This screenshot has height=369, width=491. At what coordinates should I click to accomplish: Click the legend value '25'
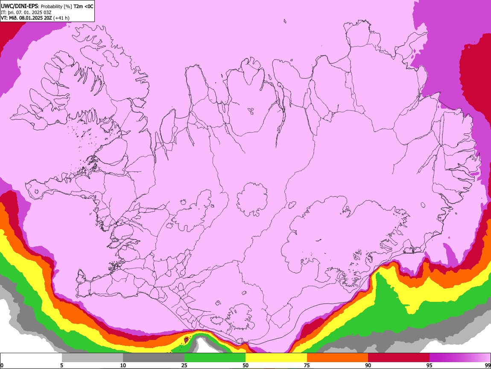pyautogui.click(x=184, y=366)
